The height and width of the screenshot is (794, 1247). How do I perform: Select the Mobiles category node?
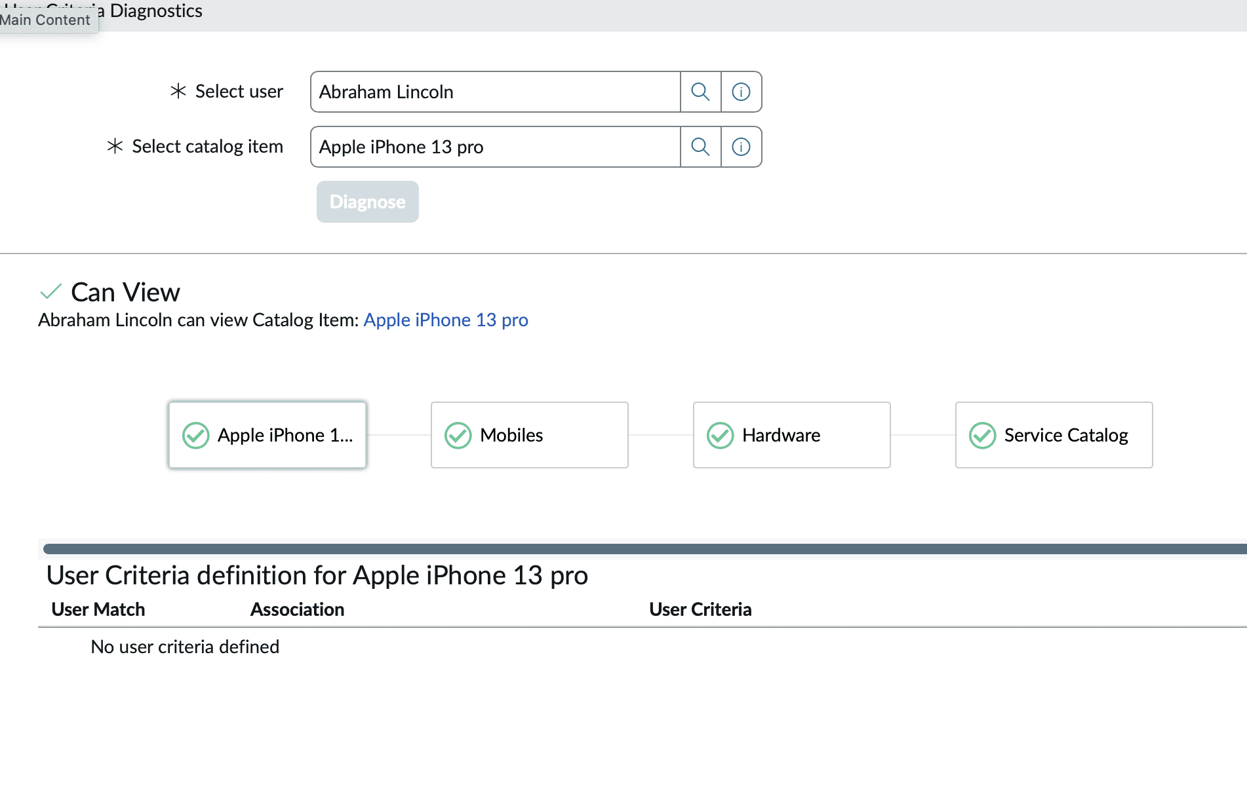click(530, 435)
